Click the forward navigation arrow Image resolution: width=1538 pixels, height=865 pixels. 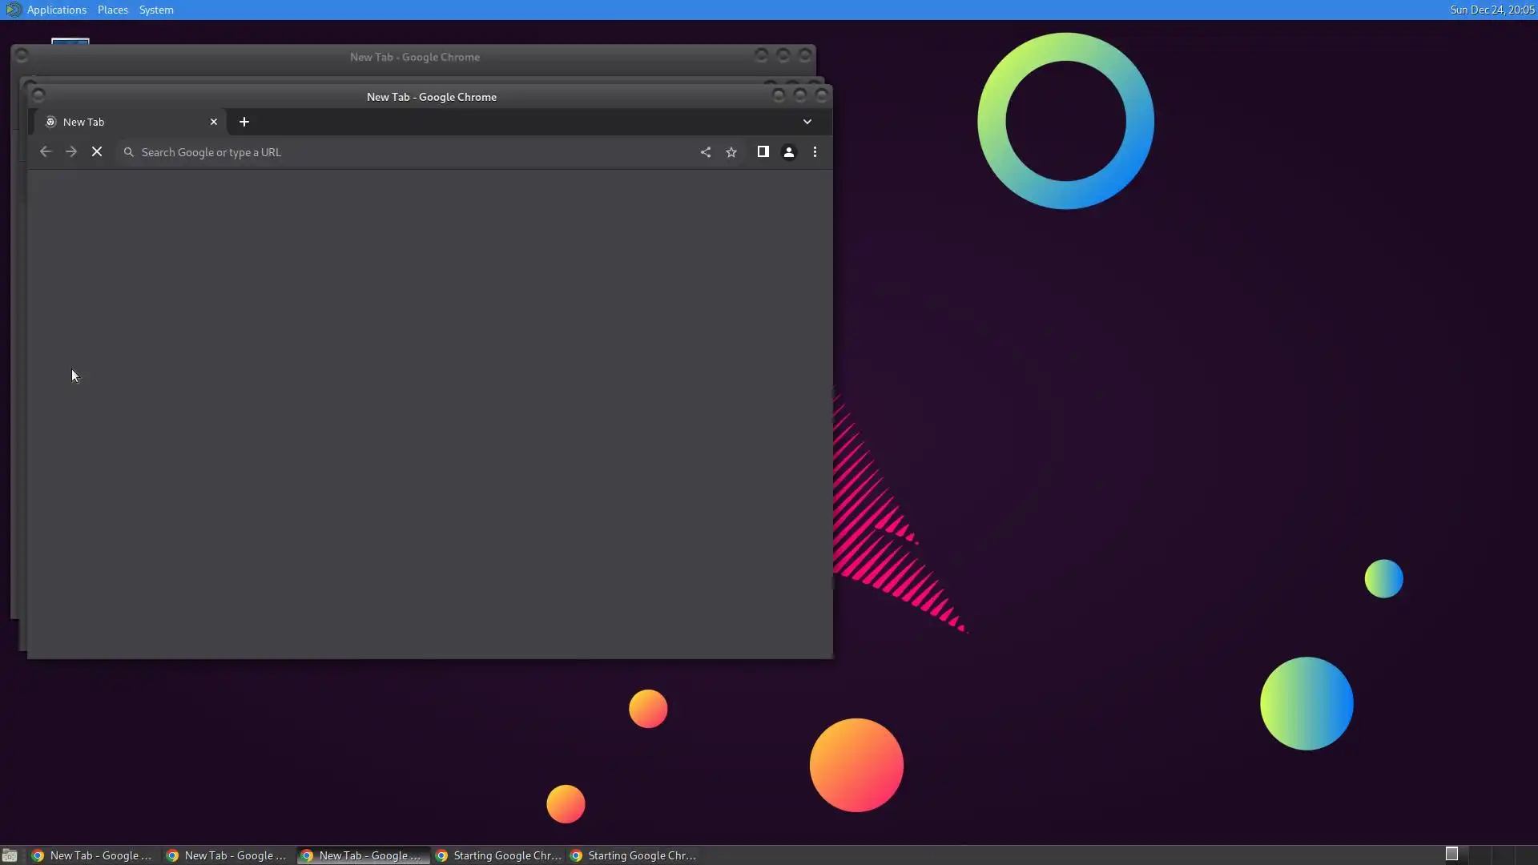pos(71,152)
